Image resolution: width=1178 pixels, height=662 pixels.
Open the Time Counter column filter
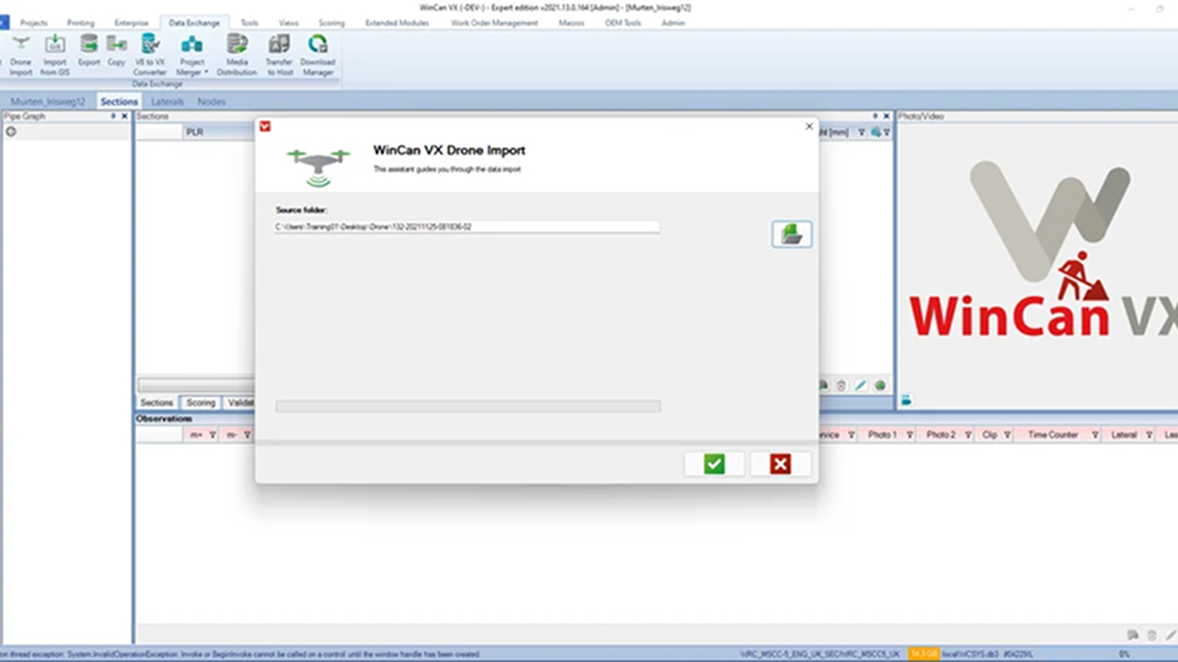point(1095,435)
